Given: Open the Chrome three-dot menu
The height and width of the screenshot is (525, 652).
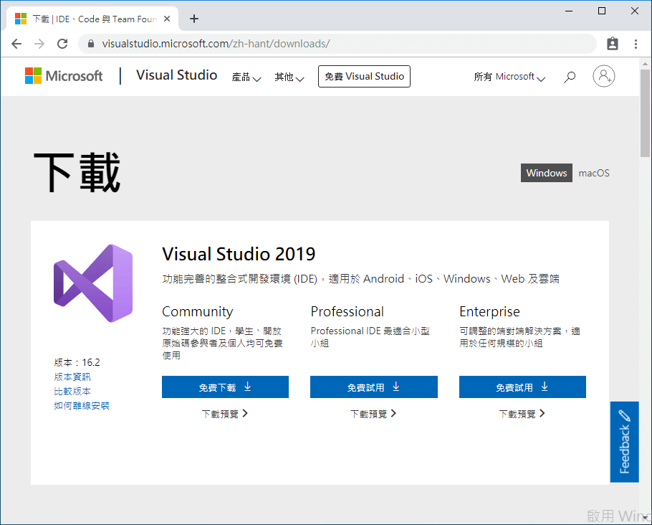Looking at the screenshot, I should pos(636,44).
